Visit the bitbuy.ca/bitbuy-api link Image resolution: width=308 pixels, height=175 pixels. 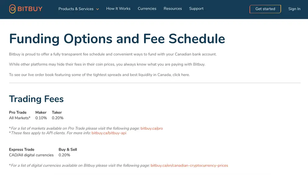(109, 133)
